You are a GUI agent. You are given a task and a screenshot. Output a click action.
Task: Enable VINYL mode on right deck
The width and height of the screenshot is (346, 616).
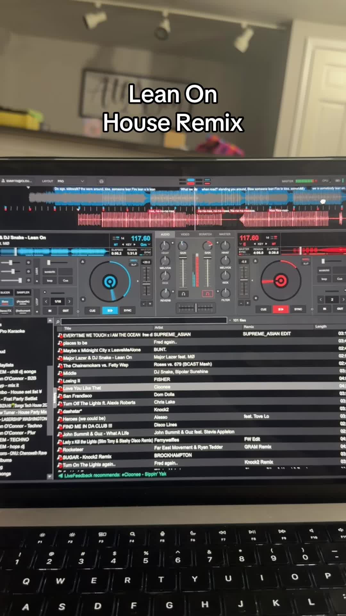306,259
